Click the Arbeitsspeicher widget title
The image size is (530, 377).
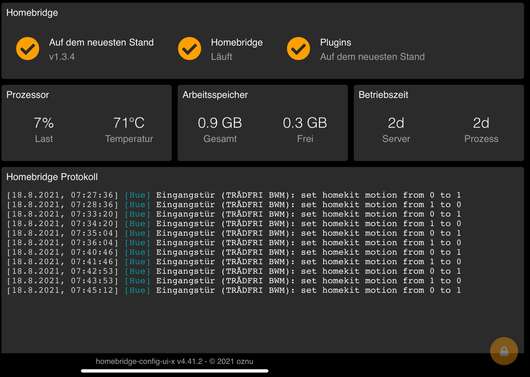[x=215, y=95]
